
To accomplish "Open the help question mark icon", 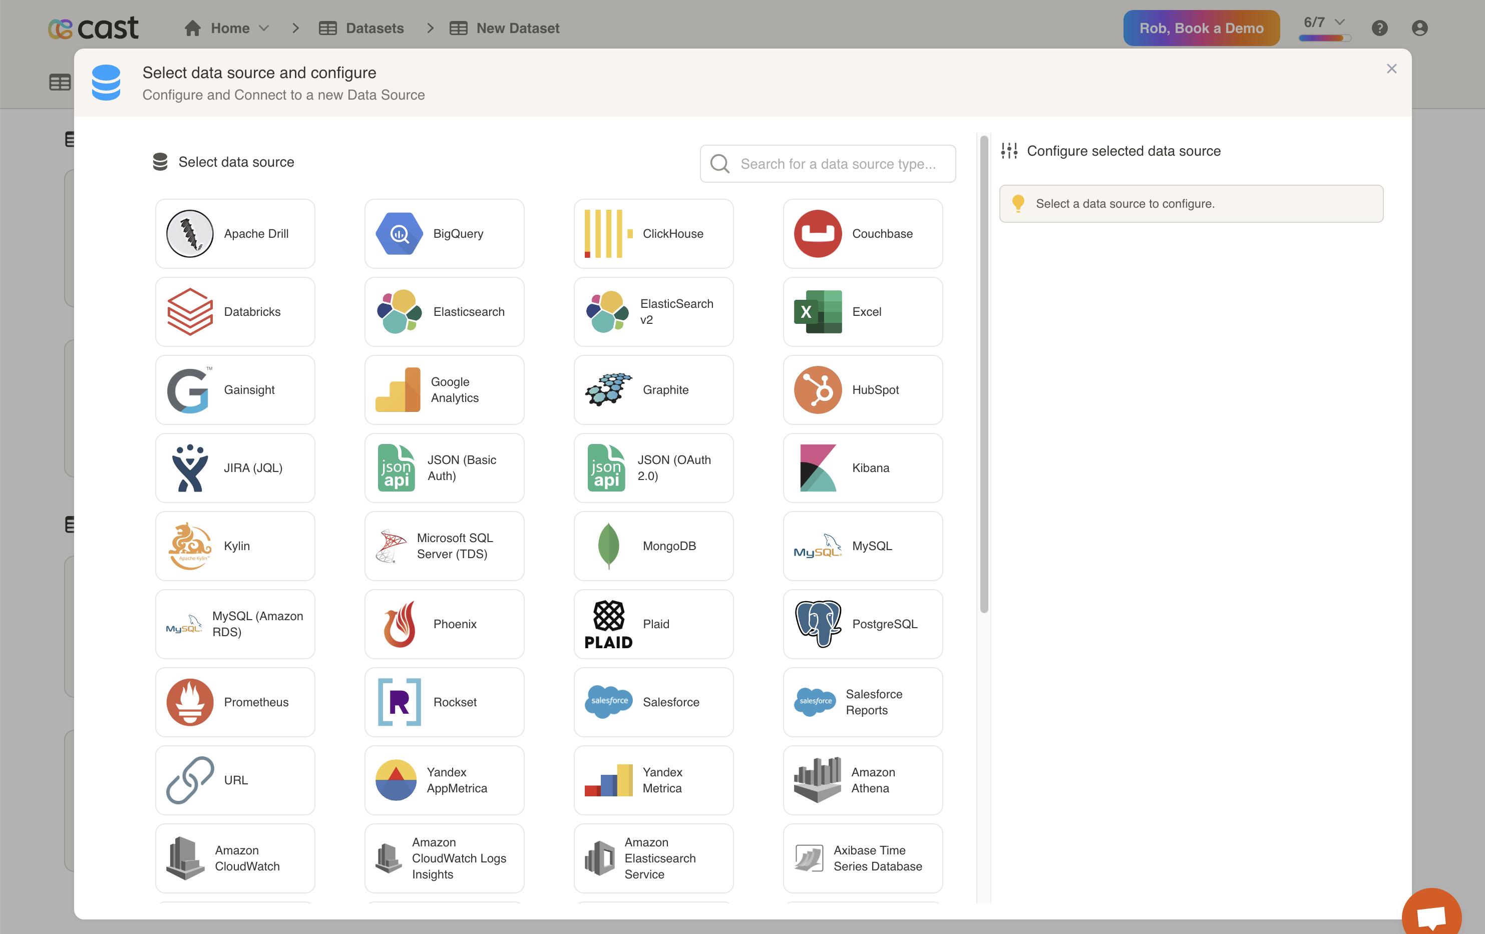I will [x=1379, y=28].
